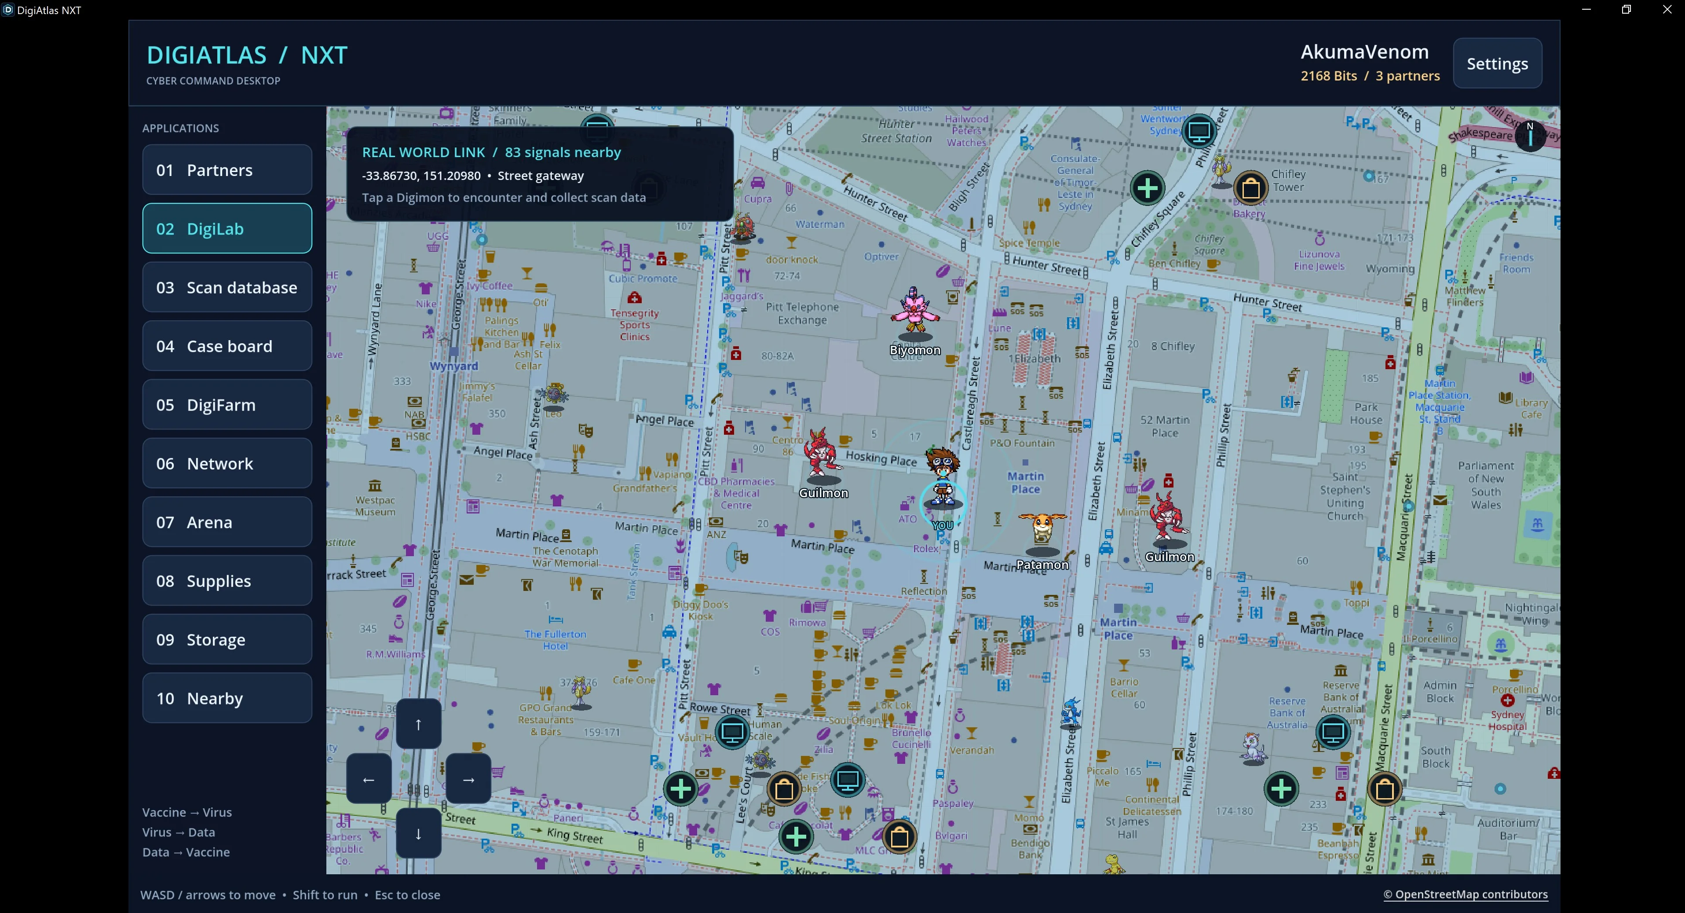Go to 09 Storage
1685x913 pixels.
coord(227,639)
